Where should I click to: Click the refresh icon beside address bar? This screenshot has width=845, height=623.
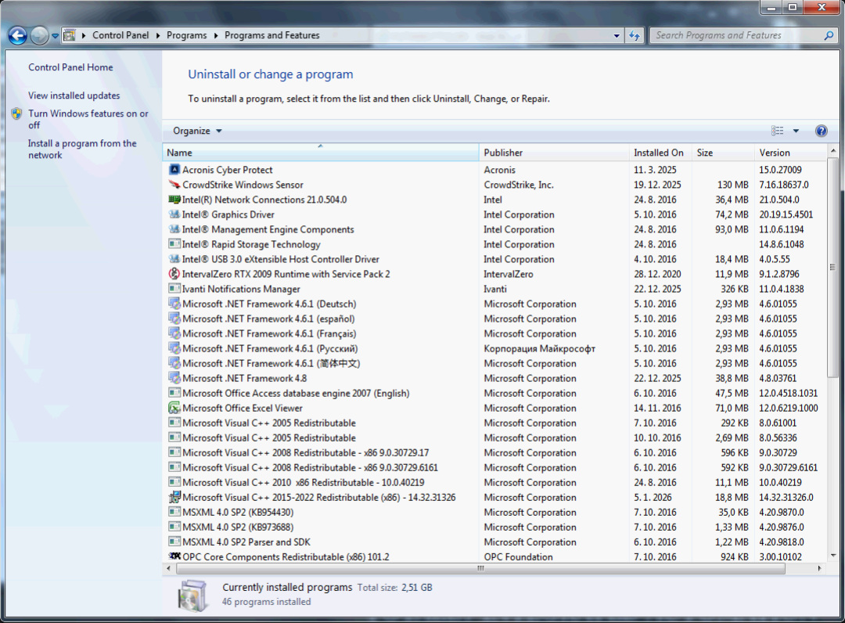[635, 35]
